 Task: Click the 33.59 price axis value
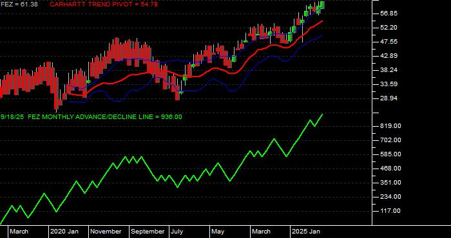tap(389, 84)
